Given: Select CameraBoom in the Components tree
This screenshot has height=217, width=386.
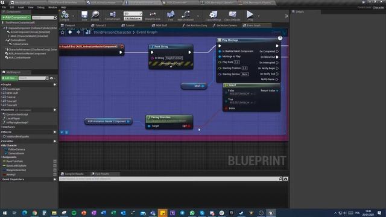Looking at the screenshot, I should pos(18,40).
